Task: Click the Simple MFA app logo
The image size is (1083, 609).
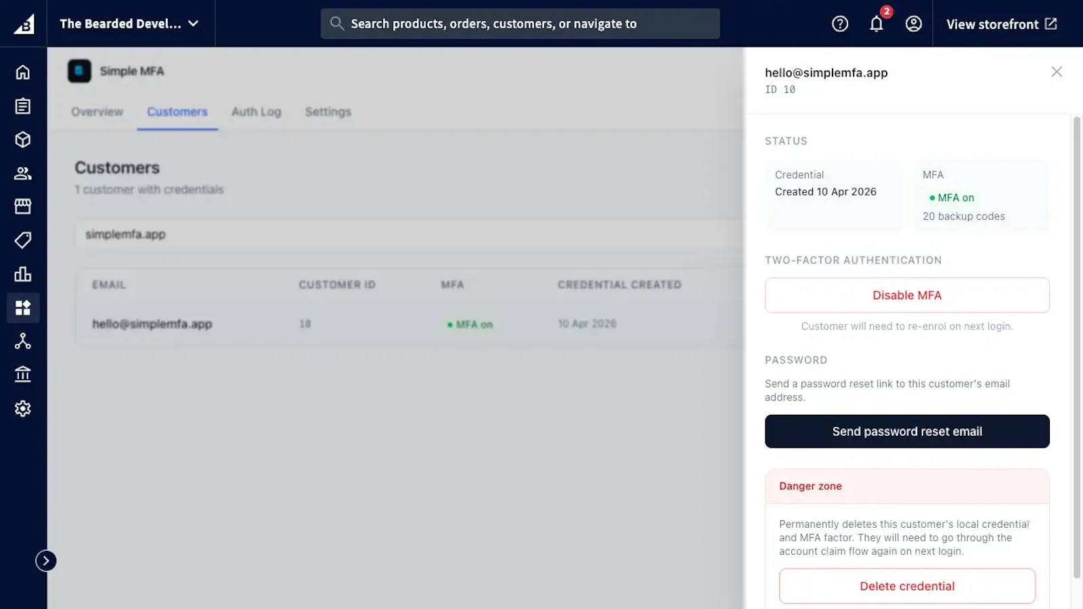Action: coord(79,71)
